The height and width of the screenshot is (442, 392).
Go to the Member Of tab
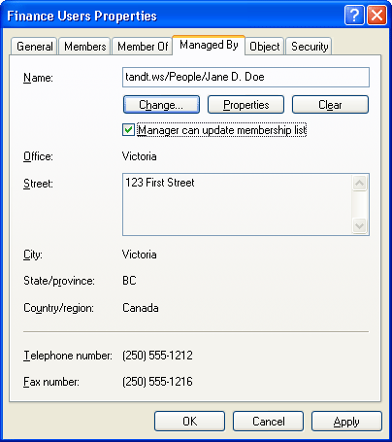(143, 47)
